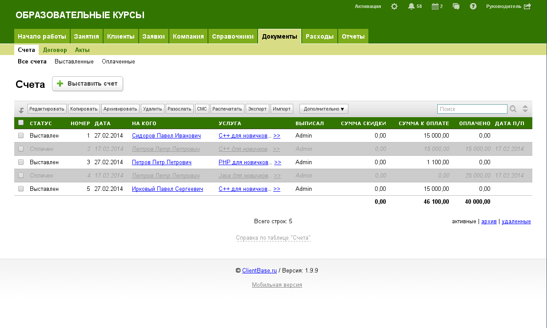547x328 pixels.
Task: Open the chat messages icon
Action: tap(456, 7)
